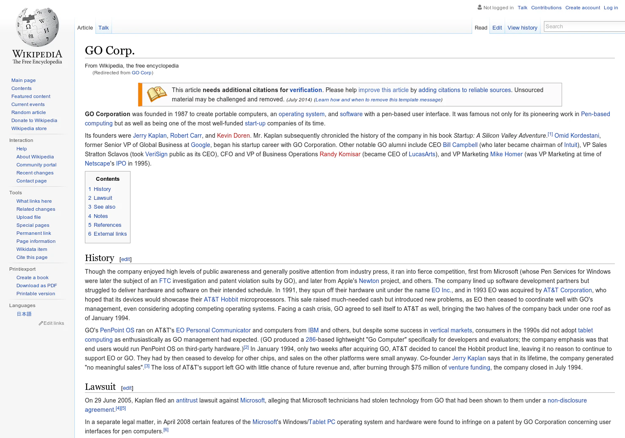The height and width of the screenshot is (438, 625).
Task: Click footnote reference [6]
Action: [x=166, y=430]
